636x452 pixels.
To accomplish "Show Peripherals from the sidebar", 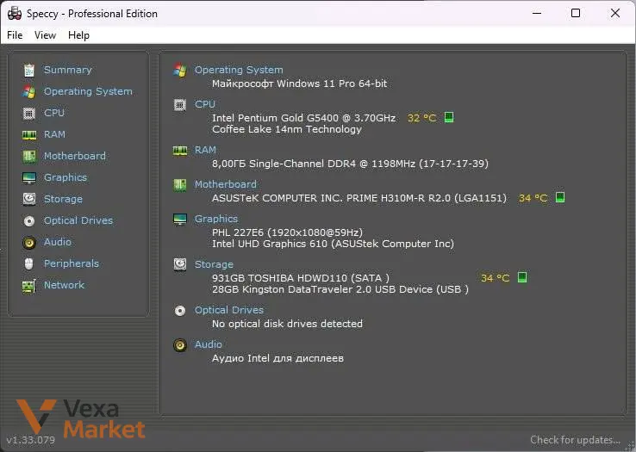I will pos(72,263).
